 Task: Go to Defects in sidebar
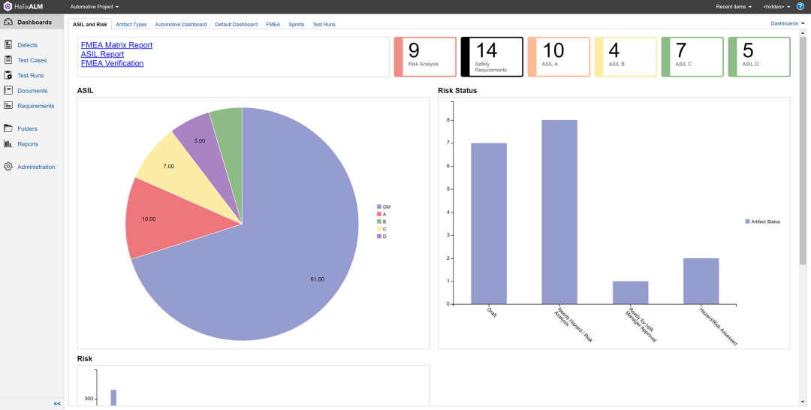[x=28, y=45]
